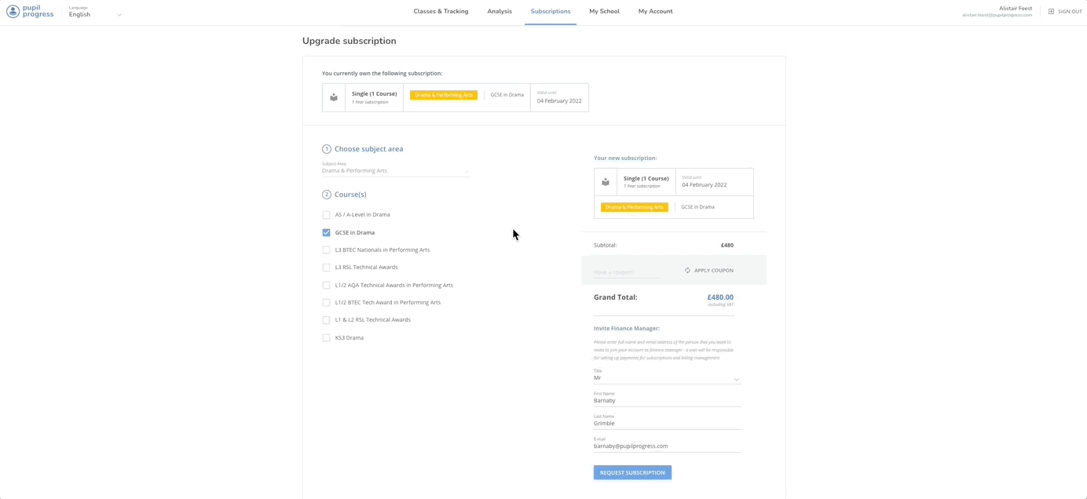The height and width of the screenshot is (499, 1087).
Task: Switch to the My School tab
Action: pos(603,11)
